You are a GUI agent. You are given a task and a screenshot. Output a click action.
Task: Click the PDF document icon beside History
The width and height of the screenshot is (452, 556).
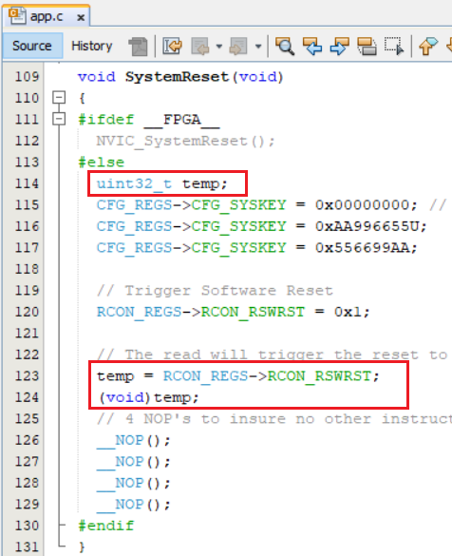click(x=138, y=47)
